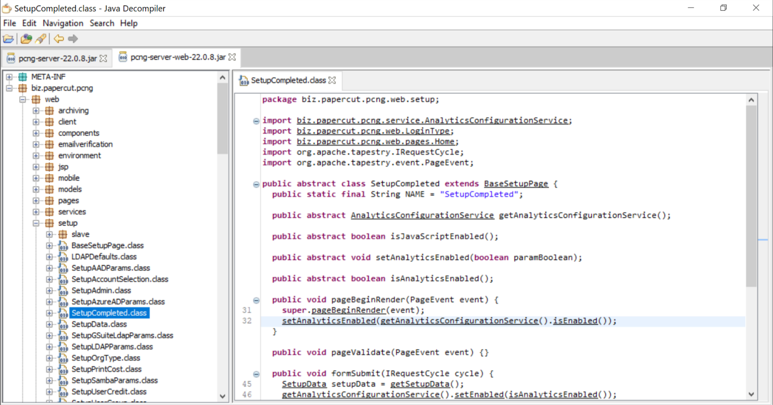Click the SetupData.class file icon
The height and width of the screenshot is (405, 773).
[63, 324]
